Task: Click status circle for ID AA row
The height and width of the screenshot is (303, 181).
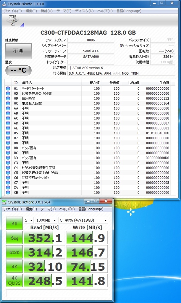Action: pos(8,108)
